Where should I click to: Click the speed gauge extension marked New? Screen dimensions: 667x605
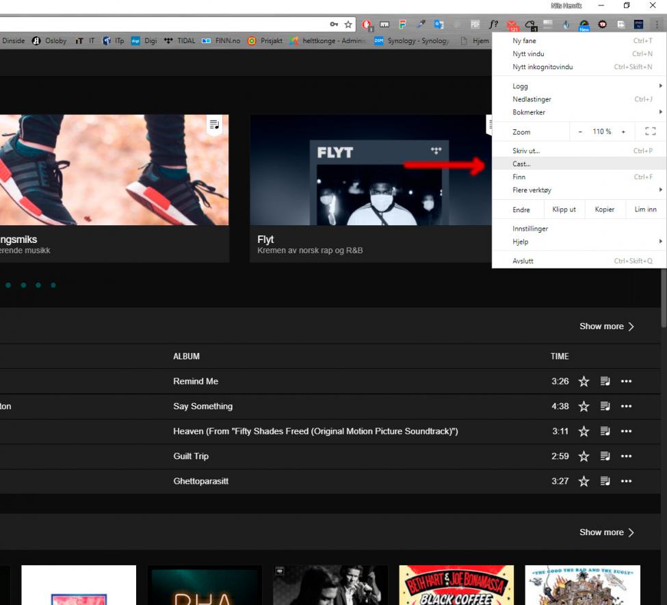(584, 25)
